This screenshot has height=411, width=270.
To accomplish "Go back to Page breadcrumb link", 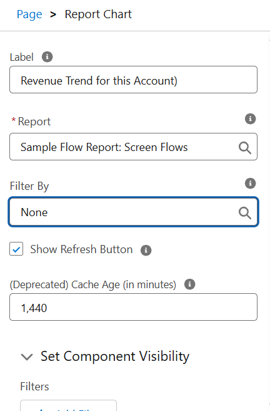I will [29, 14].
